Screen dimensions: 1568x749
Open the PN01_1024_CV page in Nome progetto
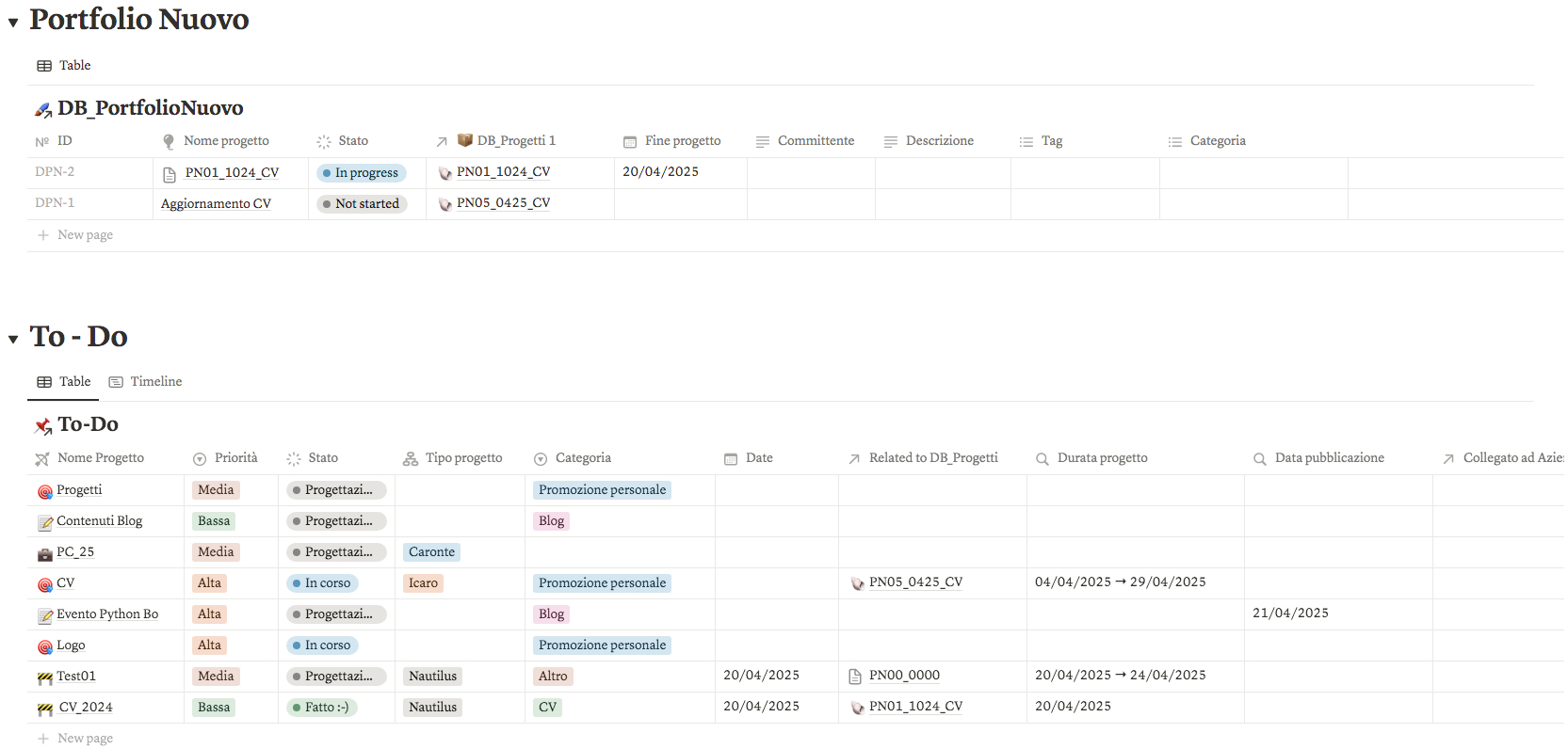pyautogui.click(x=232, y=173)
